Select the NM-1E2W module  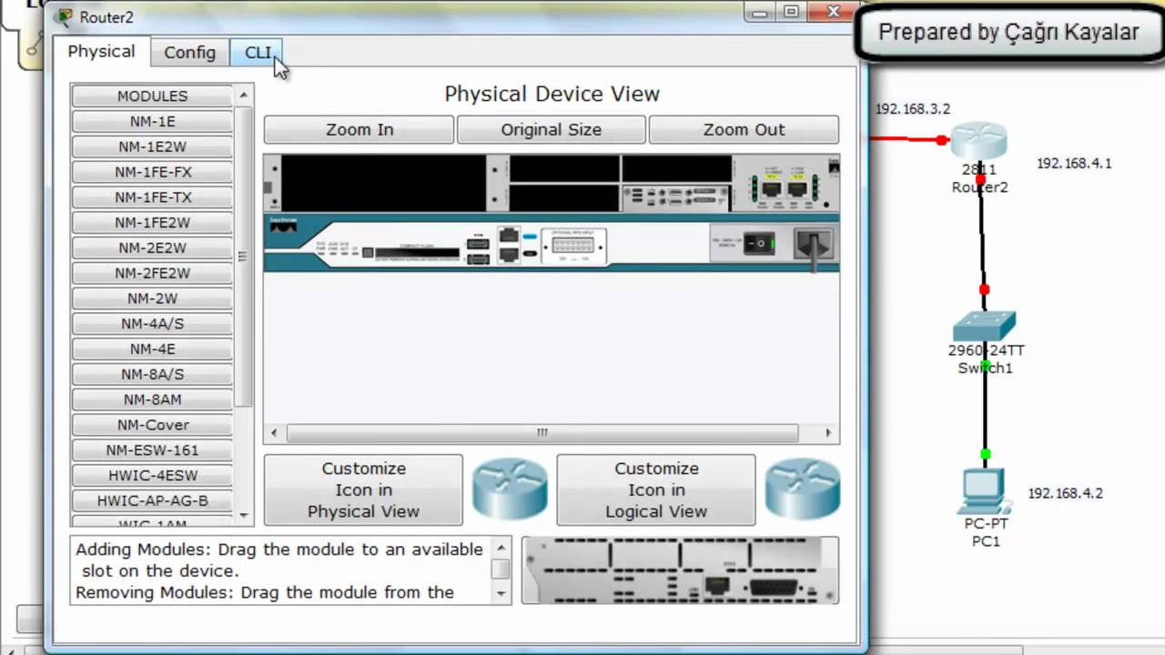tap(152, 146)
